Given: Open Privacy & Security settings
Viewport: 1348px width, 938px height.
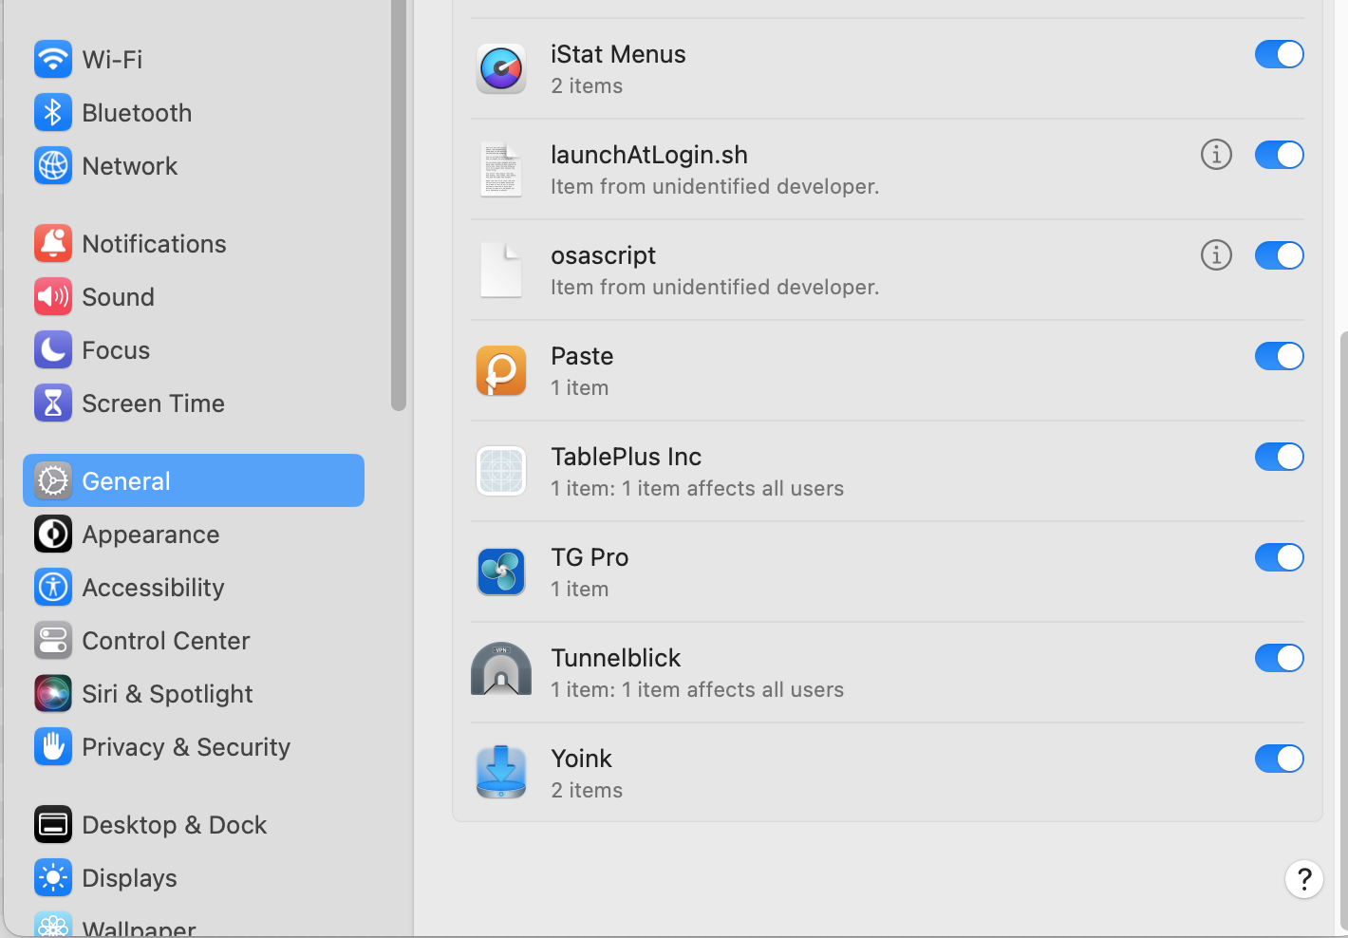Looking at the screenshot, I should pyautogui.click(x=194, y=746).
